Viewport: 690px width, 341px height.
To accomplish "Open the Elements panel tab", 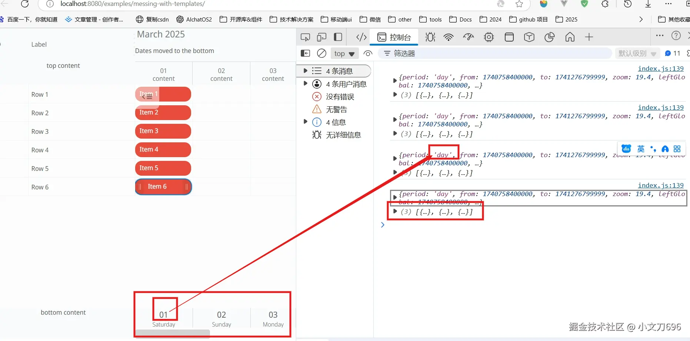I will coord(361,37).
